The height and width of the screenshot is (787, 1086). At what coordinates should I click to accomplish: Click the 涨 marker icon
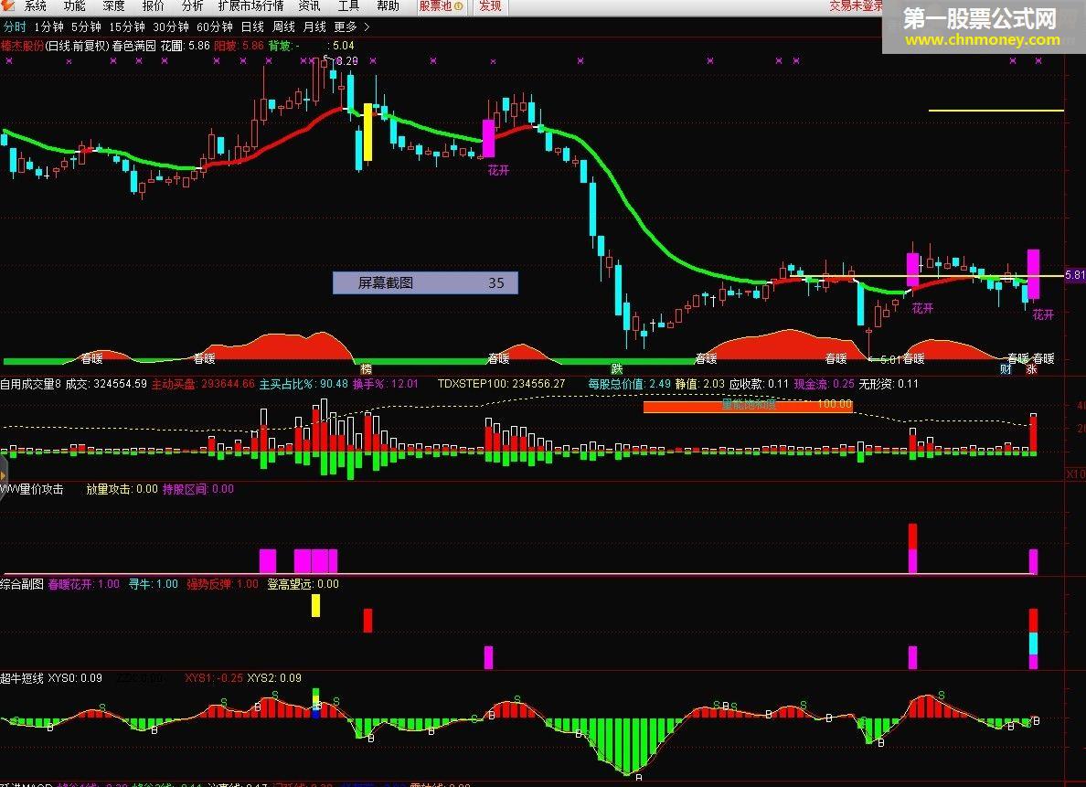(1031, 369)
